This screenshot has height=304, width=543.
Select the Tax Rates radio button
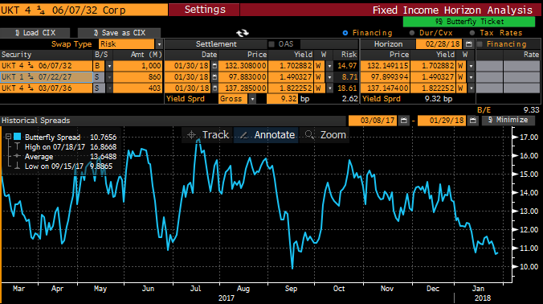472,33
